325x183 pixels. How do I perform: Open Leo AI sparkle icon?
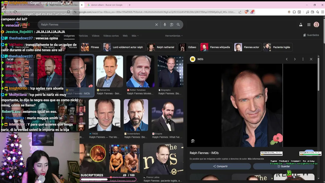pos(317,12)
